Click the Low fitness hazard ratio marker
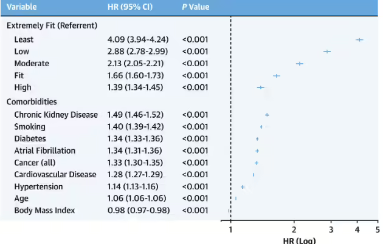Image resolution: width=383 pixels, height=244 pixels. pyautogui.click(x=327, y=52)
